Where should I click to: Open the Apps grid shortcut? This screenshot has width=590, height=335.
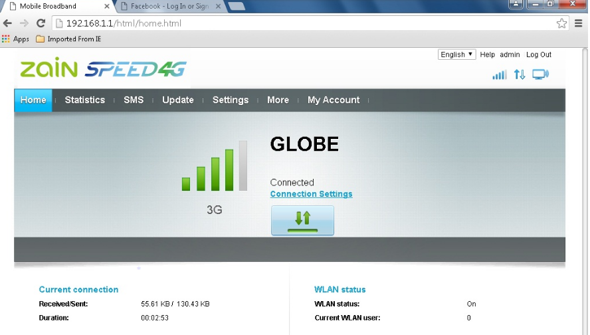15,39
